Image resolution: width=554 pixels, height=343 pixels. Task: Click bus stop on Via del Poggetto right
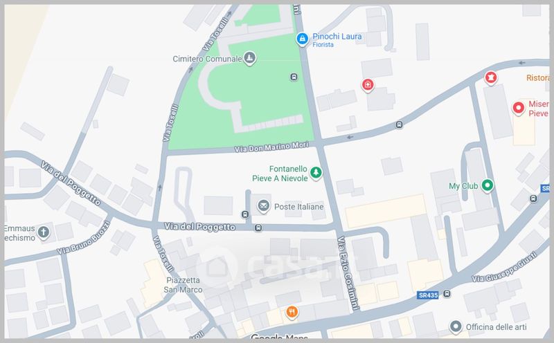(258, 228)
